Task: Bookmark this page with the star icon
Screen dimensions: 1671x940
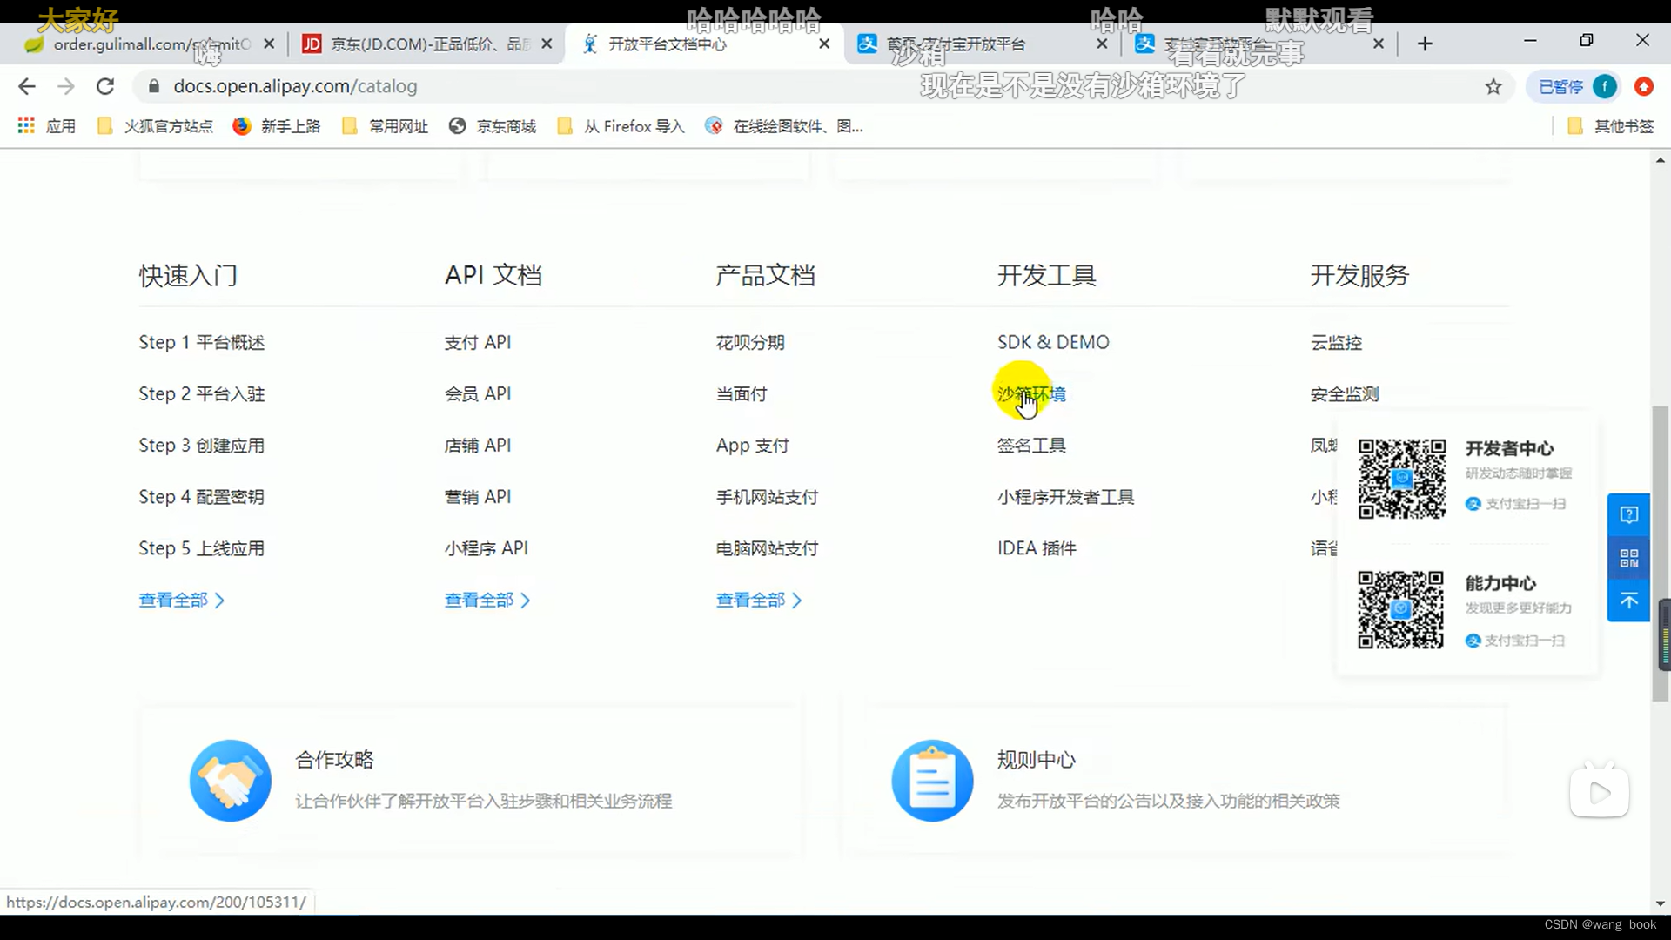Action: pos(1493,86)
